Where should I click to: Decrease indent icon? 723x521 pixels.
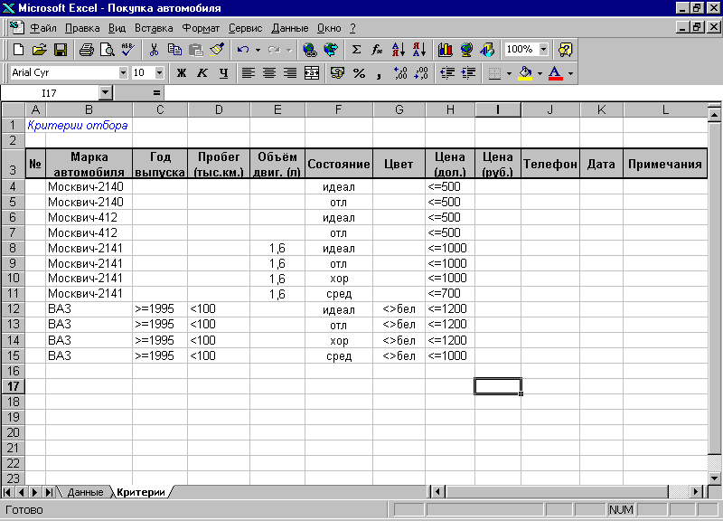click(447, 73)
